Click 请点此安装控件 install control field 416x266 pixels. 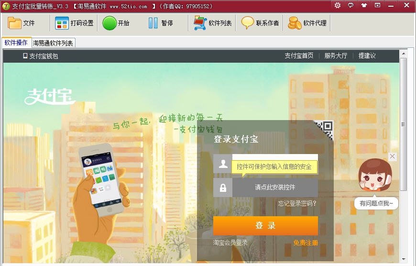(x=275, y=188)
